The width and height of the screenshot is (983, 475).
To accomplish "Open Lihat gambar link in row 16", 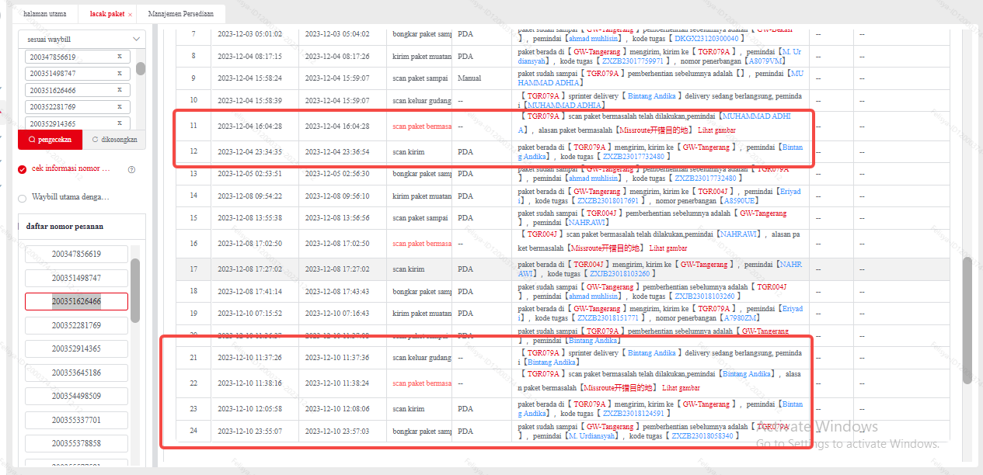I will (x=668, y=248).
